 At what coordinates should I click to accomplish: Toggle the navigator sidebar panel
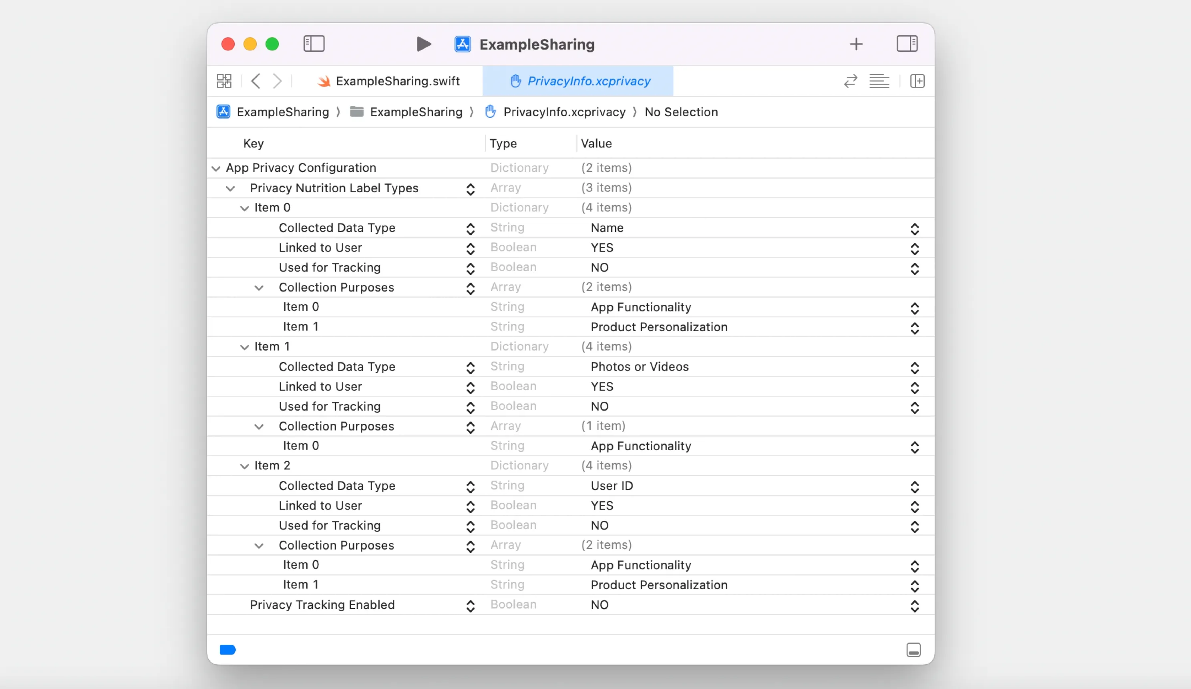[314, 44]
